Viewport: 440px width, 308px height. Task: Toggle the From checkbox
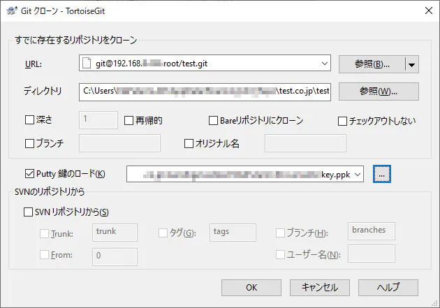[44, 255]
